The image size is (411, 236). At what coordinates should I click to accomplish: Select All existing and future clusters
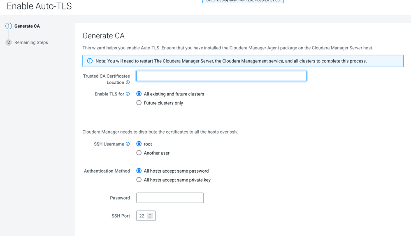(139, 94)
